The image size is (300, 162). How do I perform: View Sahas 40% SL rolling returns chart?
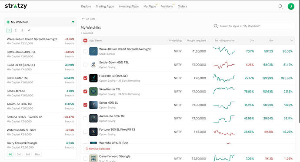(224, 105)
